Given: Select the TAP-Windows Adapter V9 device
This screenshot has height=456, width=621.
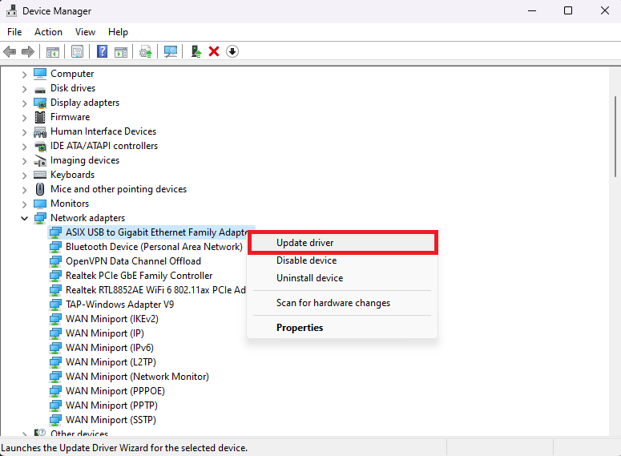Looking at the screenshot, I should [119, 305].
